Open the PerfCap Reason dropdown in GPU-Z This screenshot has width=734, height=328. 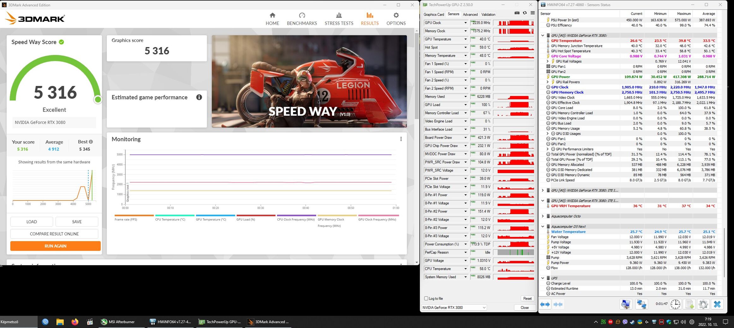466,252
